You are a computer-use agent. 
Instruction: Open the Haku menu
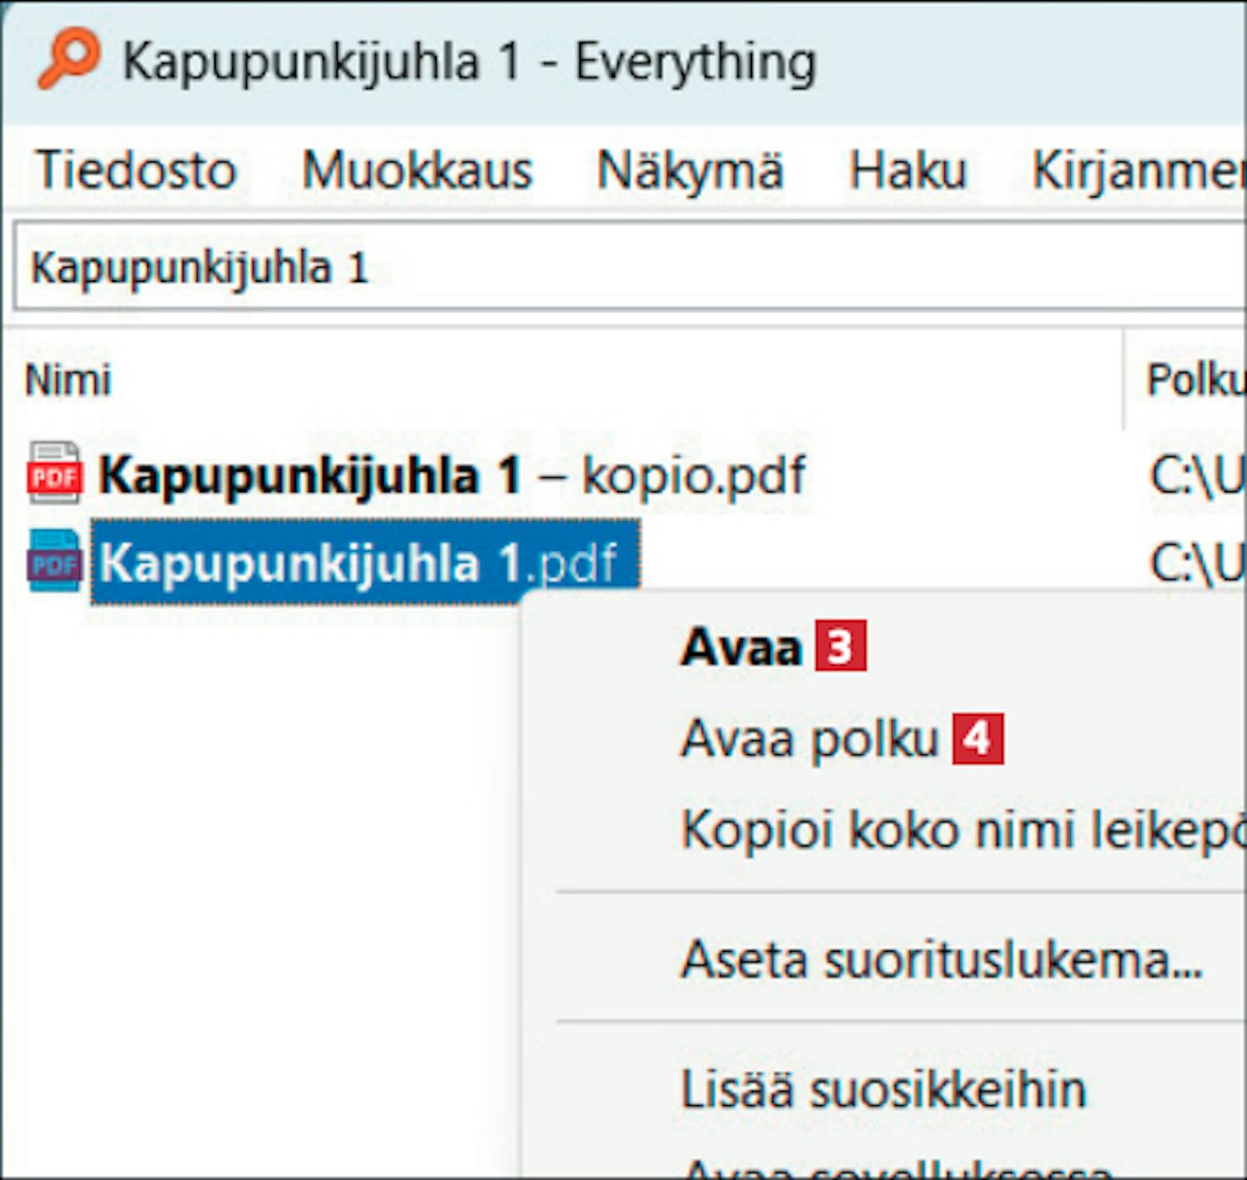click(907, 170)
